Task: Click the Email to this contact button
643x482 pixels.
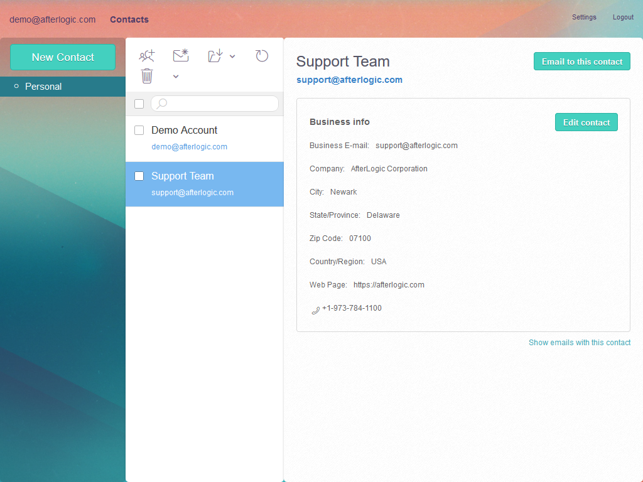Action: pos(581,62)
